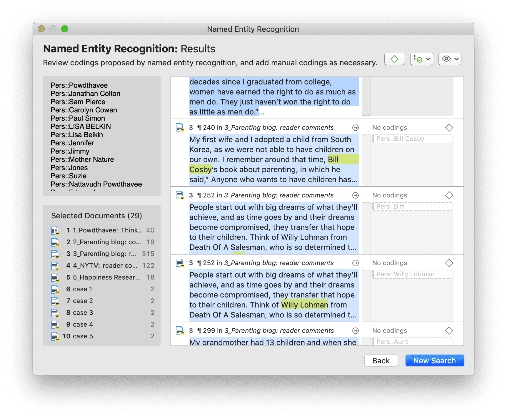
Task: Click the diamond code icon in the Bill Cosby row
Action: point(449,128)
